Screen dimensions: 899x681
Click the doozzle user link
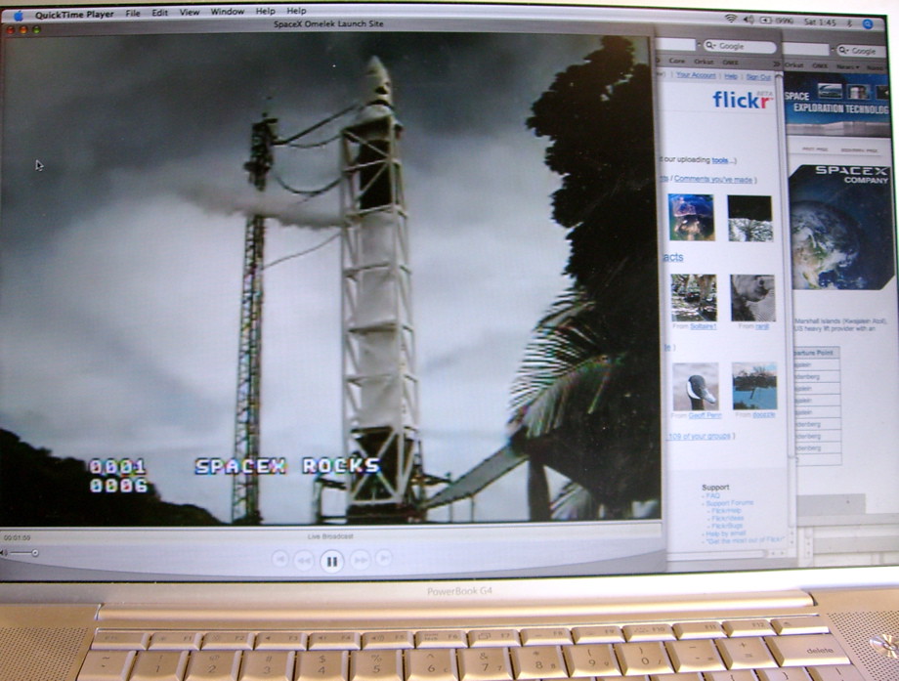pos(764,414)
